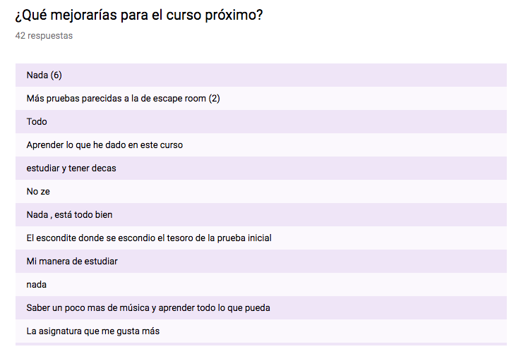Select the escondite del tesoro response
The image size is (516, 361).
[261, 238]
